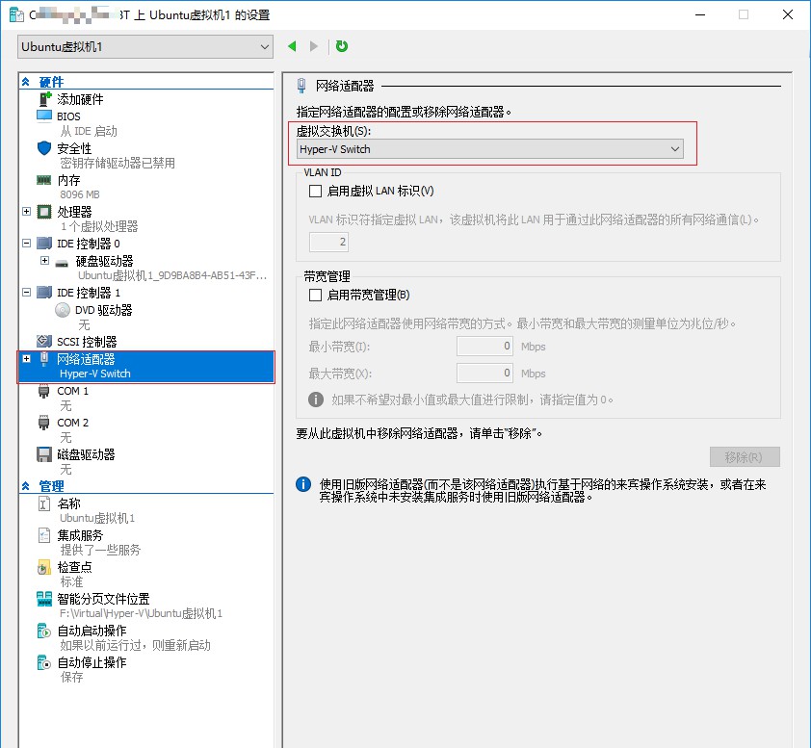Click the green back navigation arrow
This screenshot has height=748, width=811.
(292, 46)
